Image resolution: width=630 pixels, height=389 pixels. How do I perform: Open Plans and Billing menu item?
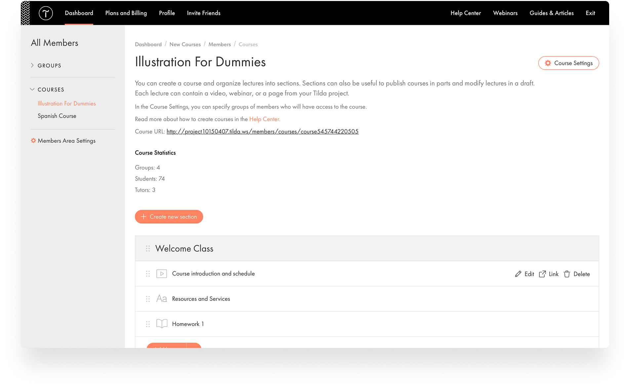pos(126,13)
